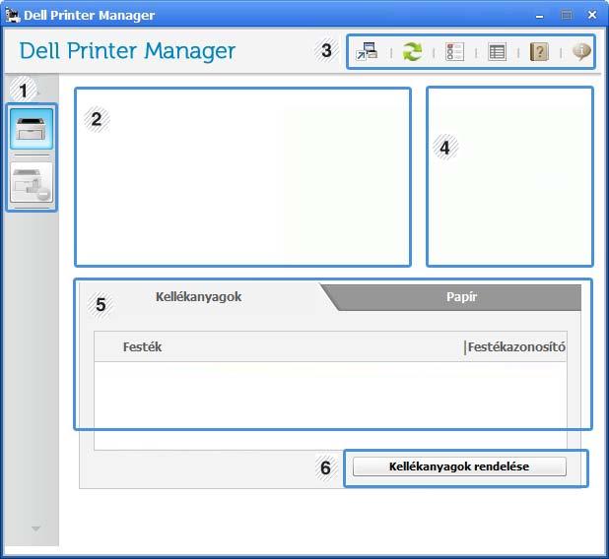Image resolution: width=609 pixels, height=559 pixels.
Task: Switch to the Papír tab
Action: (x=461, y=297)
